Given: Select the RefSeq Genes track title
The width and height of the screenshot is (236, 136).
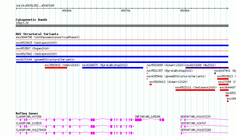Looking at the screenshot, I should (27, 113).
